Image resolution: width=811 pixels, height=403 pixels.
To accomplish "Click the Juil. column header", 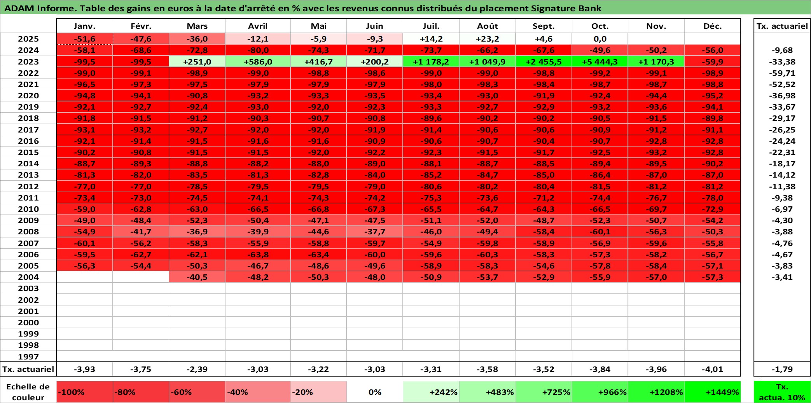I will coord(431,26).
